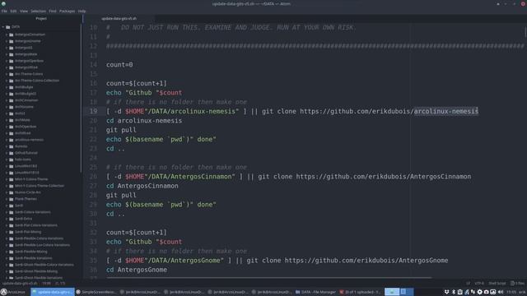Click the ArchCinnamon folder icon
The width and height of the screenshot is (527, 296).
pyautogui.click(x=11, y=100)
